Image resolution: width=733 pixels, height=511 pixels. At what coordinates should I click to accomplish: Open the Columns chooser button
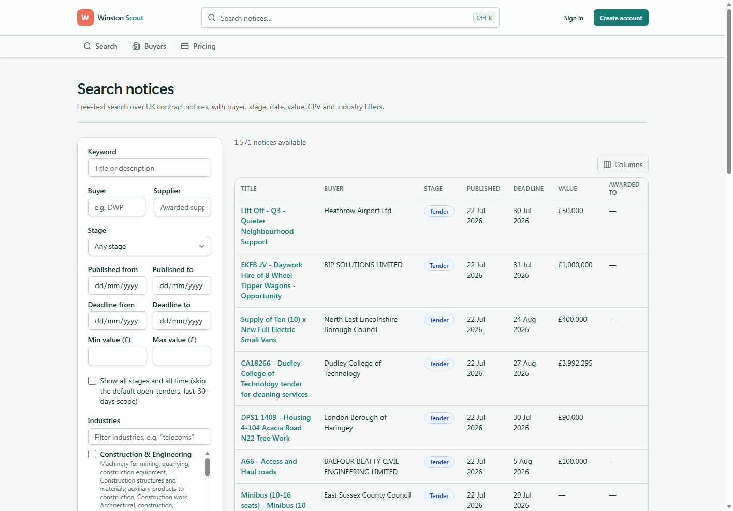click(623, 164)
